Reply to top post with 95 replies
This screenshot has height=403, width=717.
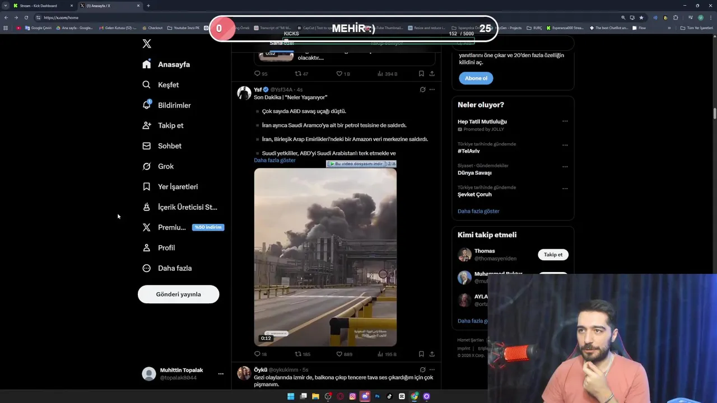tap(260, 74)
